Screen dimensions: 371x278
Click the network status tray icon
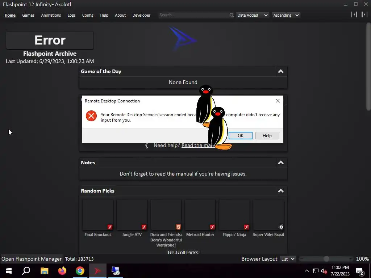316,271
